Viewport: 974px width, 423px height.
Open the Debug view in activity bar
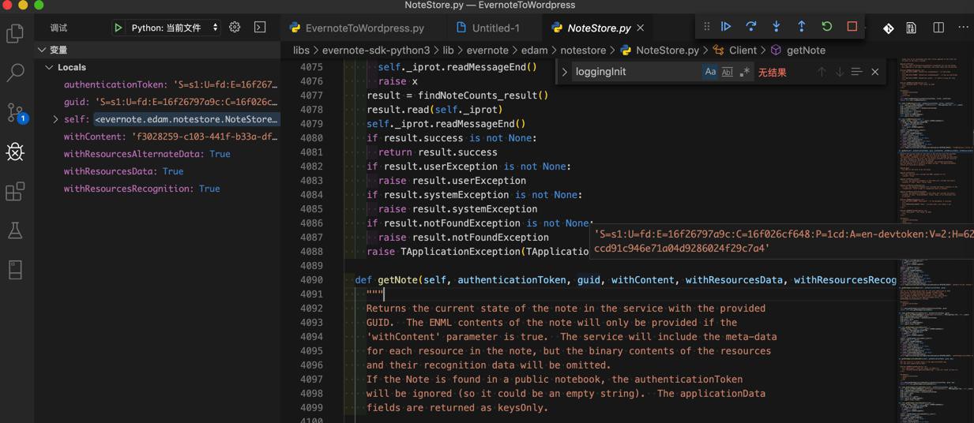[15, 152]
